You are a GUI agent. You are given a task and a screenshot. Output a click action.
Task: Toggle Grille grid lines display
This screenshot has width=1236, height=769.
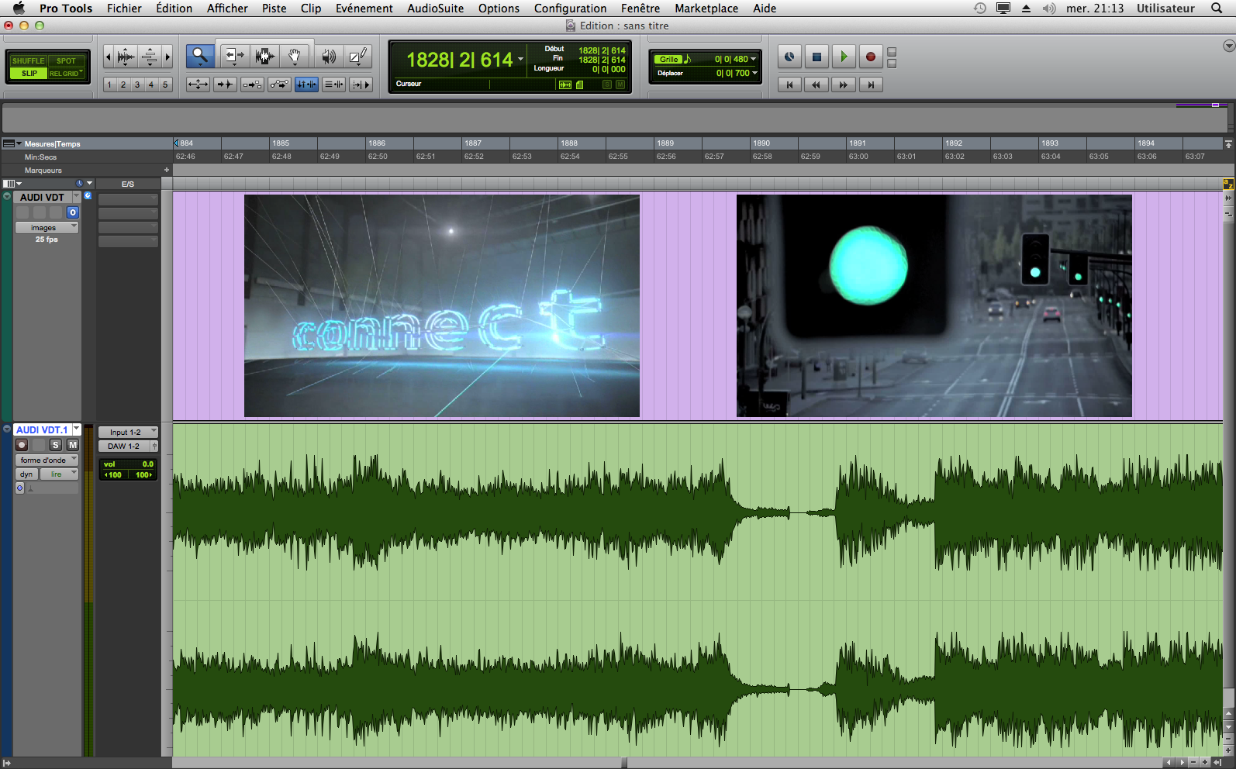669,59
